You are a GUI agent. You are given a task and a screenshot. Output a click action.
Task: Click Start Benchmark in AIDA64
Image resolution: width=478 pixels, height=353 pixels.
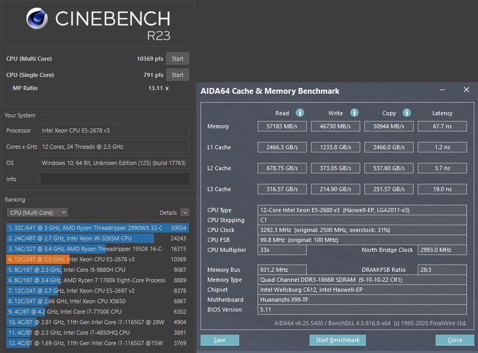pos(338,340)
